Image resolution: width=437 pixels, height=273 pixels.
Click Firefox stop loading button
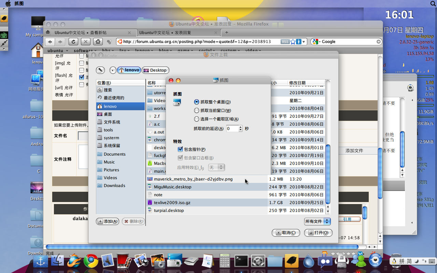86,42
